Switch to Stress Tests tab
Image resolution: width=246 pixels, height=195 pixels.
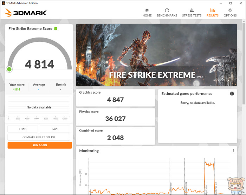pyautogui.click(x=192, y=13)
